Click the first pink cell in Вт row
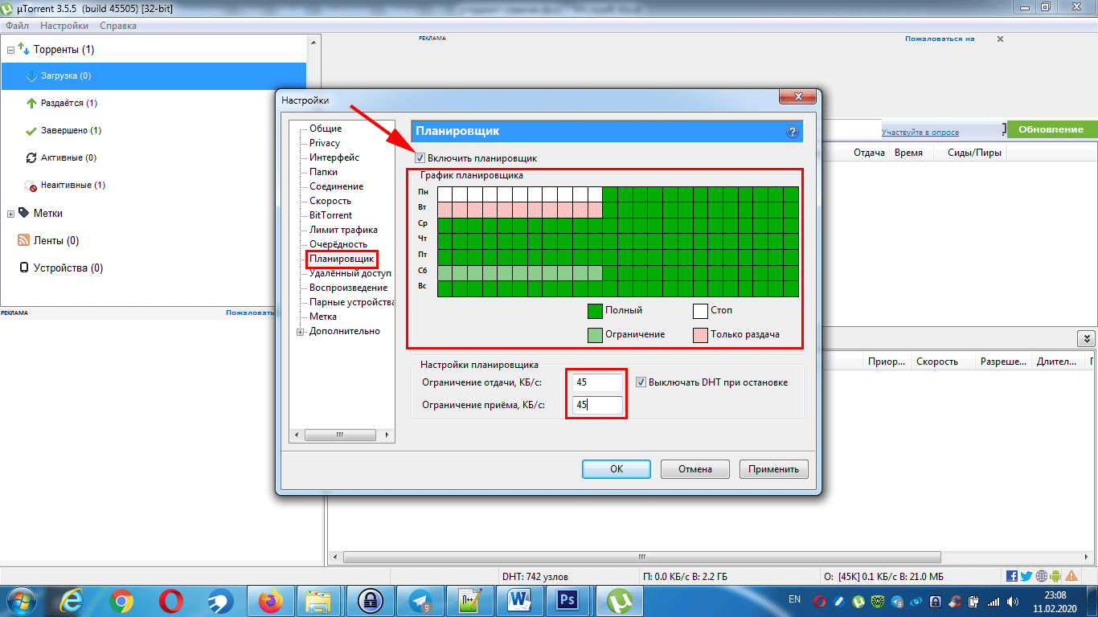Viewport: 1098px width, 617px height. pos(444,210)
